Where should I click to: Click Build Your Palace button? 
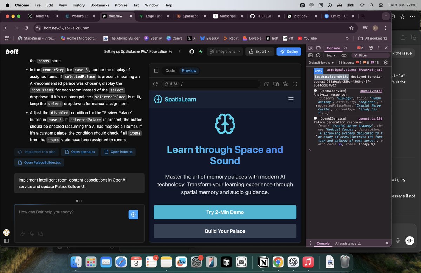(225, 231)
